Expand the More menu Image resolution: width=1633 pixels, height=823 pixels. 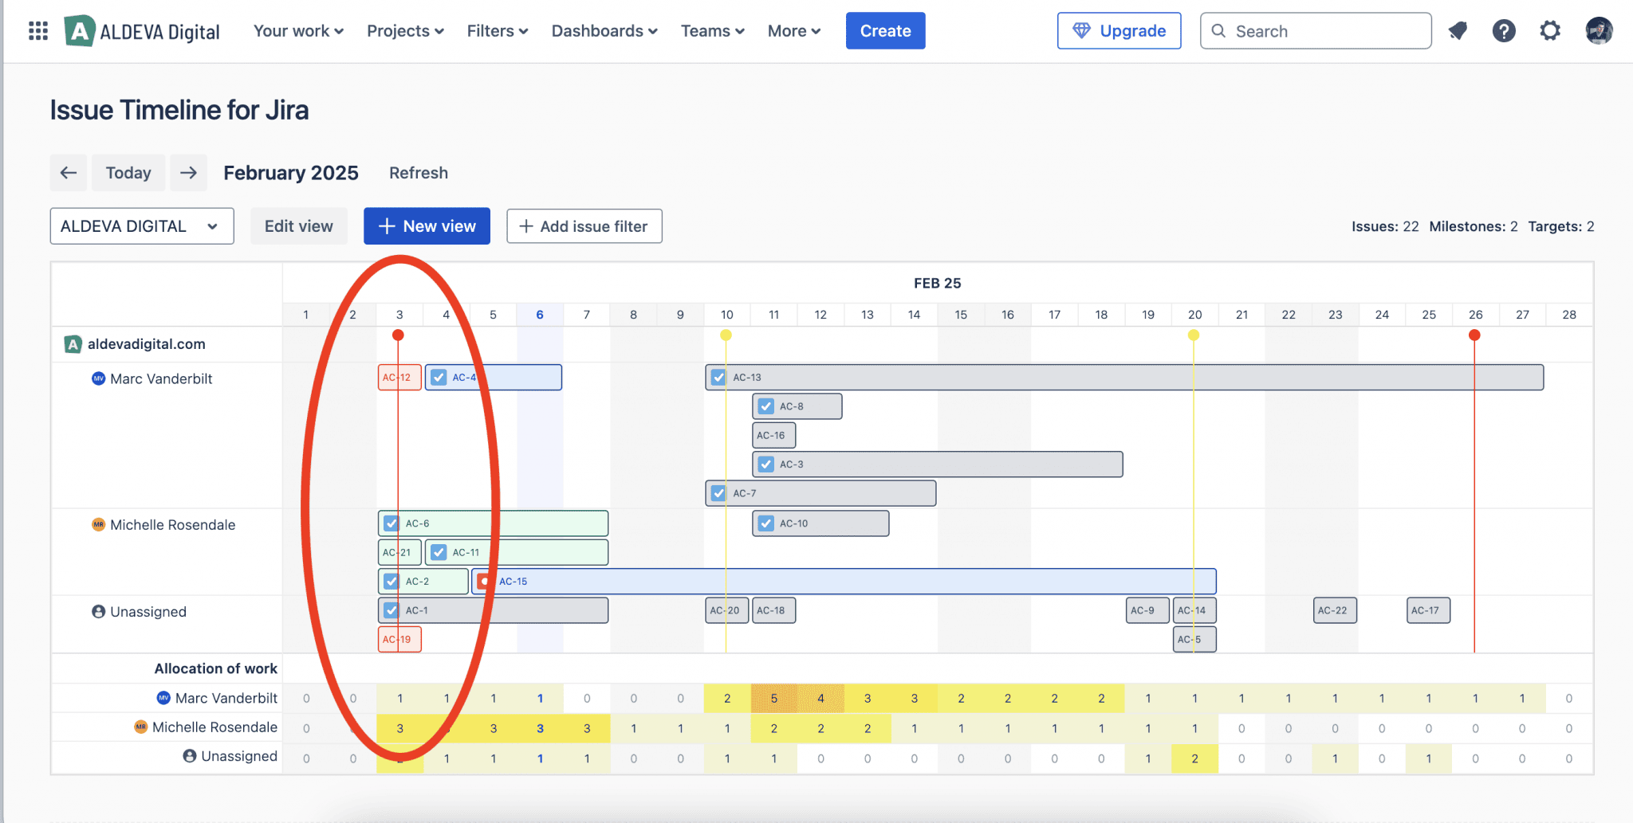pyautogui.click(x=794, y=31)
